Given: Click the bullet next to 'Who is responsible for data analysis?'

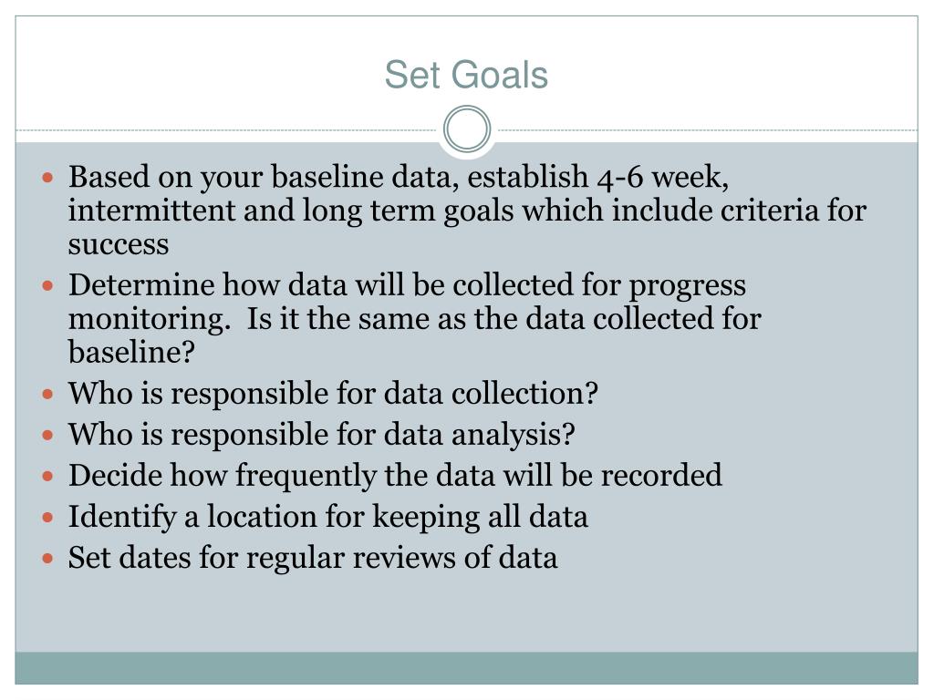Looking at the screenshot, I should point(48,435).
